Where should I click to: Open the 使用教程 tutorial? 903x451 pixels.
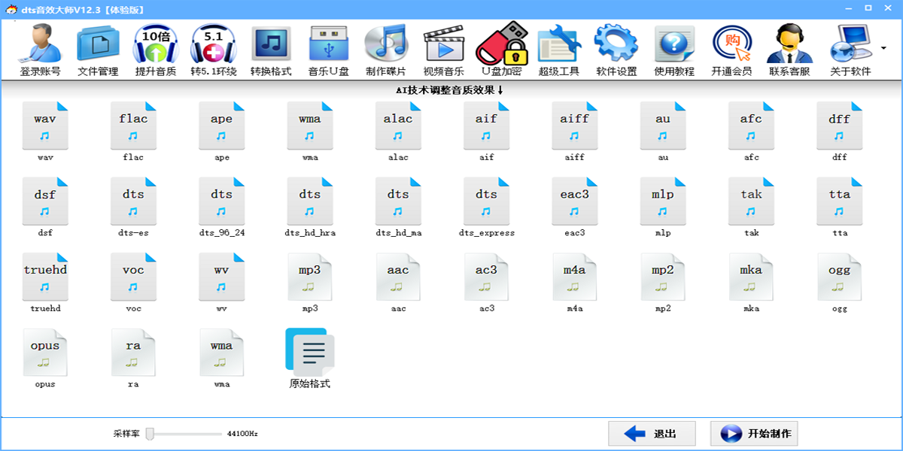(x=673, y=47)
